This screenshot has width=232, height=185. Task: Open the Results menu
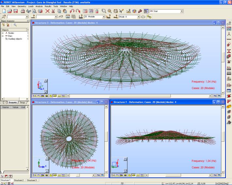(x=48, y=7)
